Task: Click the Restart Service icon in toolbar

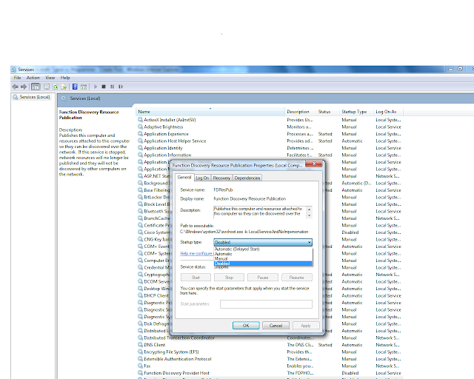Action: [x=121, y=87]
